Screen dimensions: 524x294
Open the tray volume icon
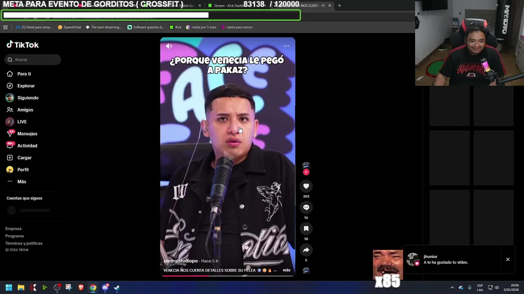click(497, 287)
